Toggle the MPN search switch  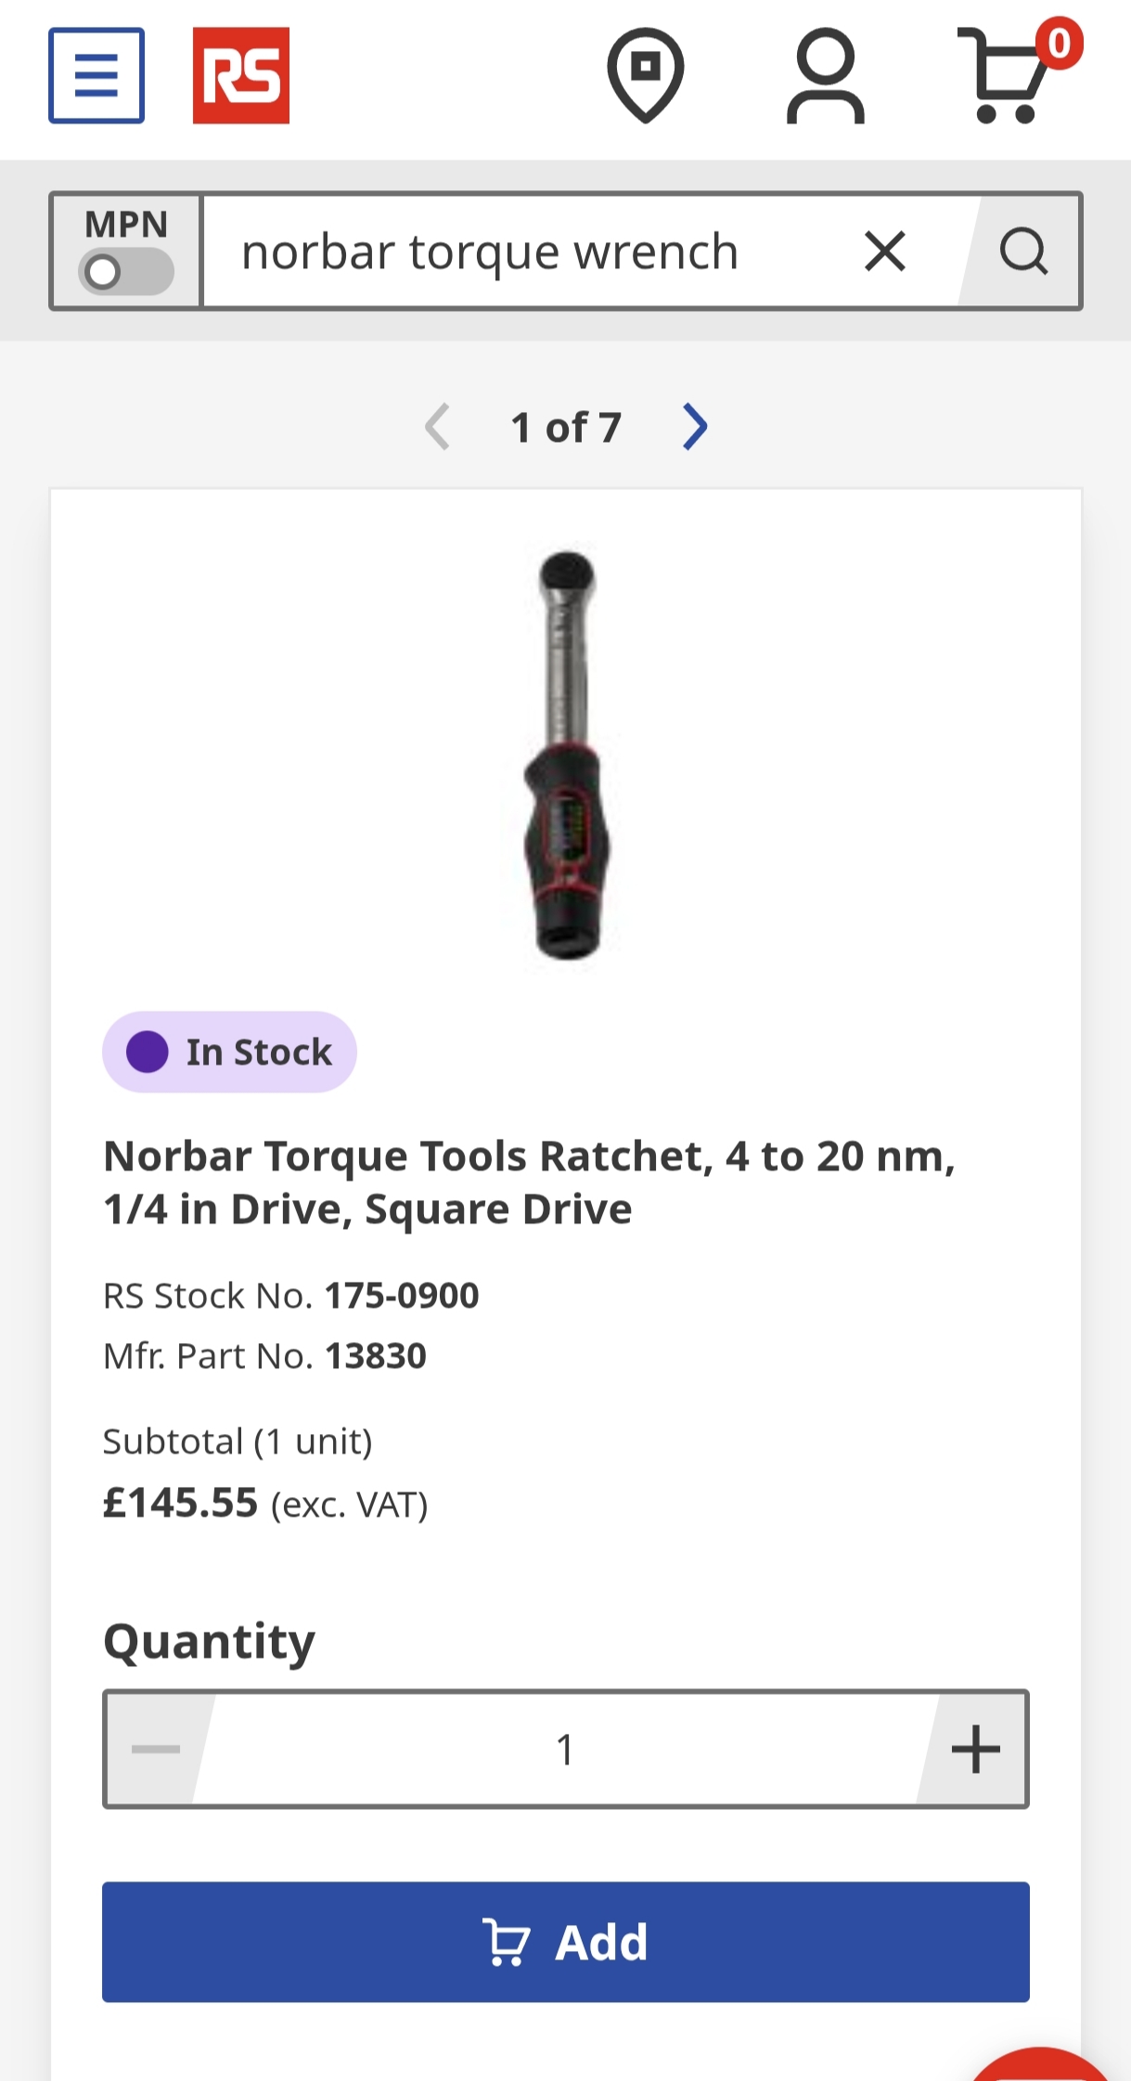[126, 272]
